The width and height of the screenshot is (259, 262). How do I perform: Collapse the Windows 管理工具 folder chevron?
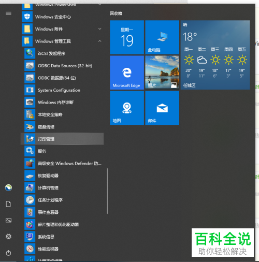(100, 41)
